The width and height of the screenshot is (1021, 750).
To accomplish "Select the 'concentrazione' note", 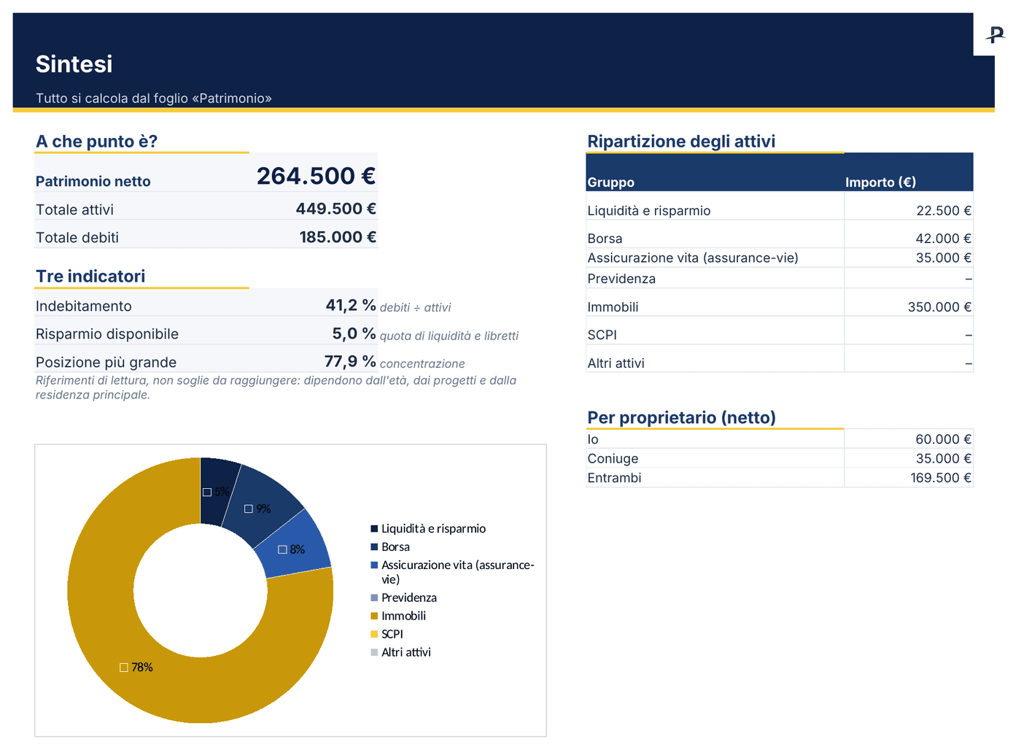I will 422,363.
